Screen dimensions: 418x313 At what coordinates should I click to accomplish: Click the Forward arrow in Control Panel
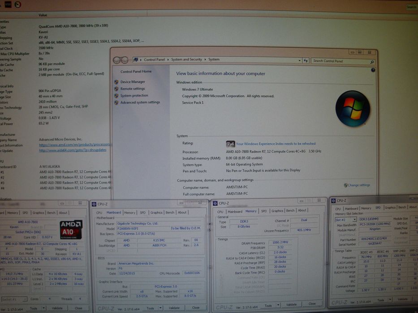pos(125,60)
